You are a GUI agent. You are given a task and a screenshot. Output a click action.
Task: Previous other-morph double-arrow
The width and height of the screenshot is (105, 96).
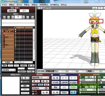click(99, 90)
